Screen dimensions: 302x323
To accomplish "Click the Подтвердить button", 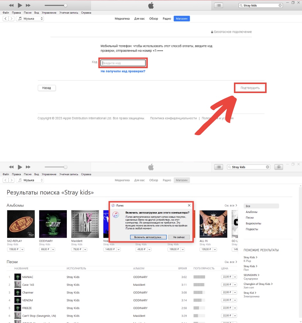I will tap(250, 88).
